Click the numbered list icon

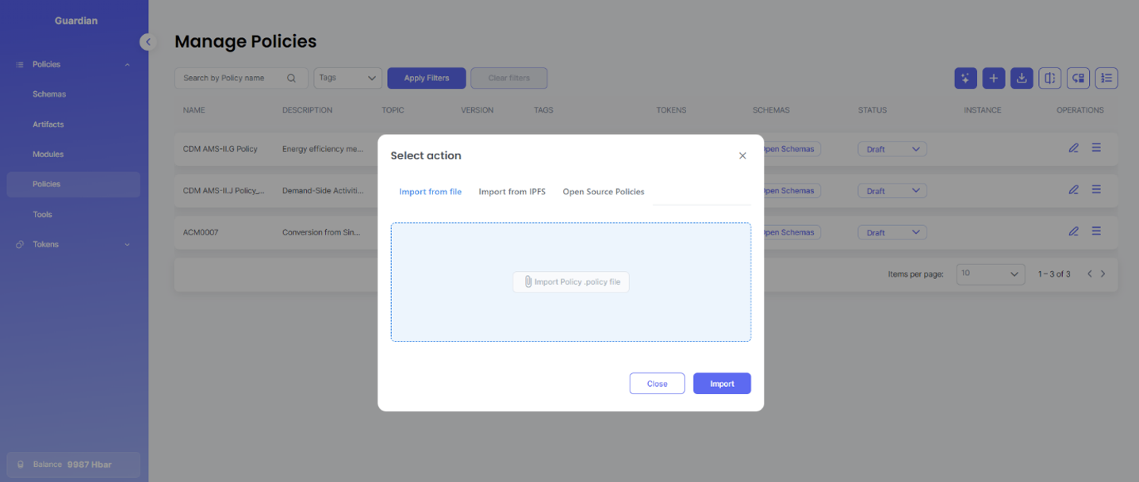point(1106,78)
